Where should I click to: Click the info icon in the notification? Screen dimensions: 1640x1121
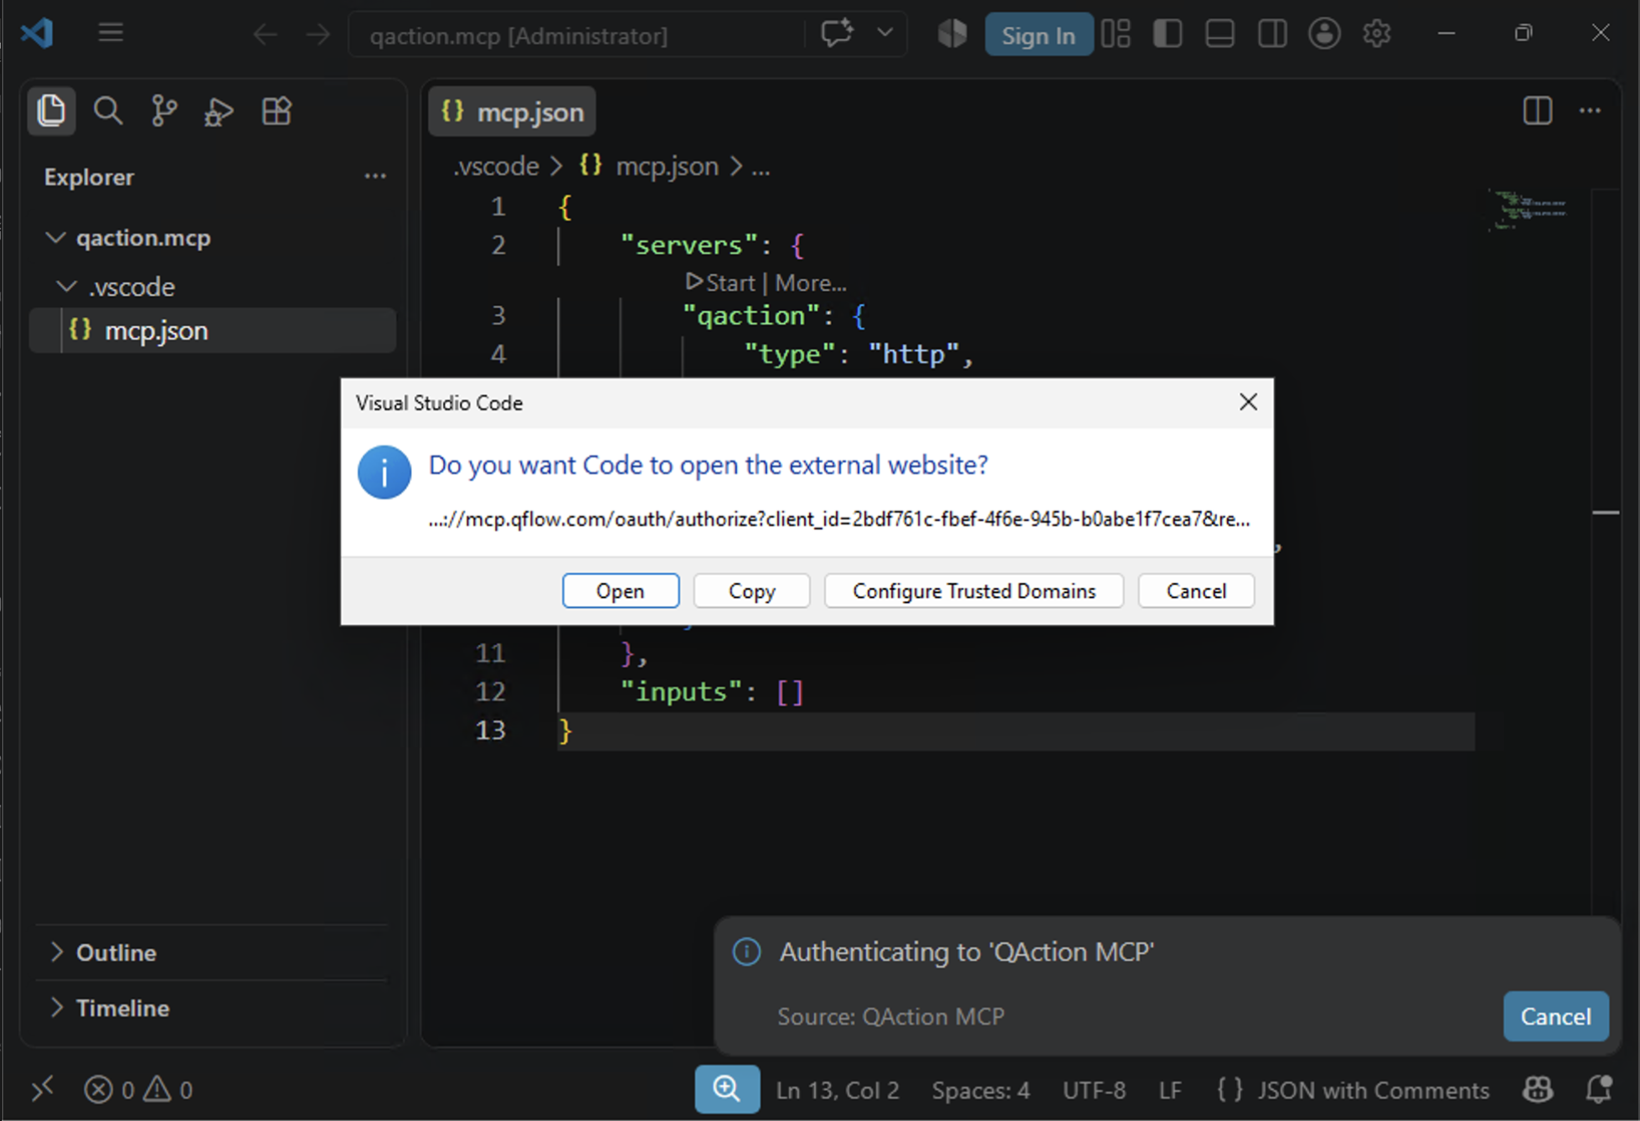tap(746, 952)
